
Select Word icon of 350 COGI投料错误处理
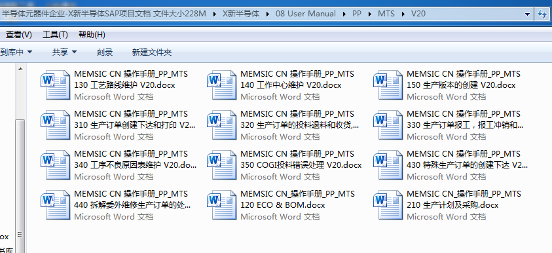222,165
